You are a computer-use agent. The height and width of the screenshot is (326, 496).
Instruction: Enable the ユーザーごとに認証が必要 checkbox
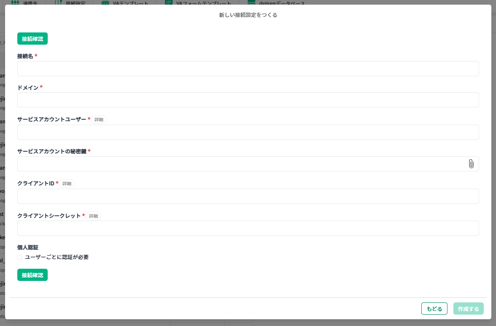20,257
